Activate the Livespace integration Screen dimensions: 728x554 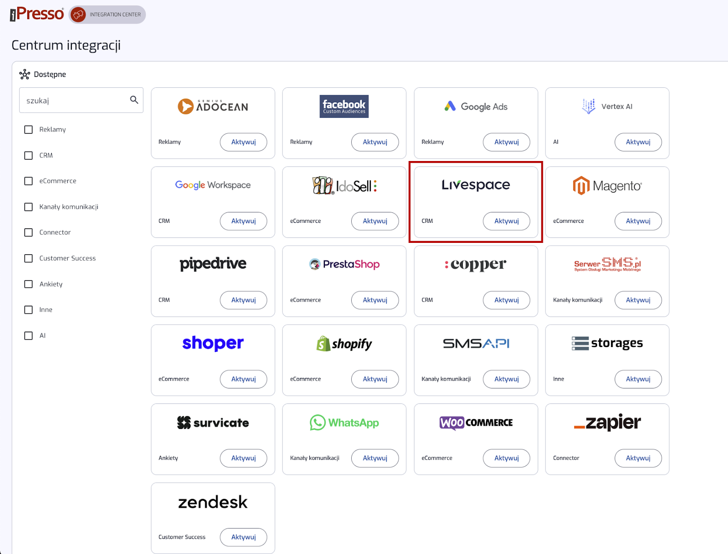coord(506,221)
